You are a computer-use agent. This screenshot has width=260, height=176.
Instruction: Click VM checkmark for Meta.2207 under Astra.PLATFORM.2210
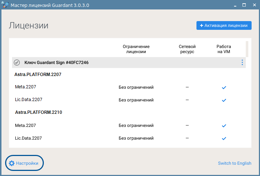224,126
